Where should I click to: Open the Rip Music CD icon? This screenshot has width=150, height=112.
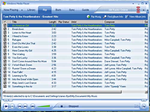pyautogui.click(x=88, y=17)
